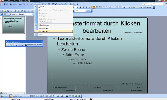
Task: Open the font color dropdown arrow
Action: tap(126, 7)
